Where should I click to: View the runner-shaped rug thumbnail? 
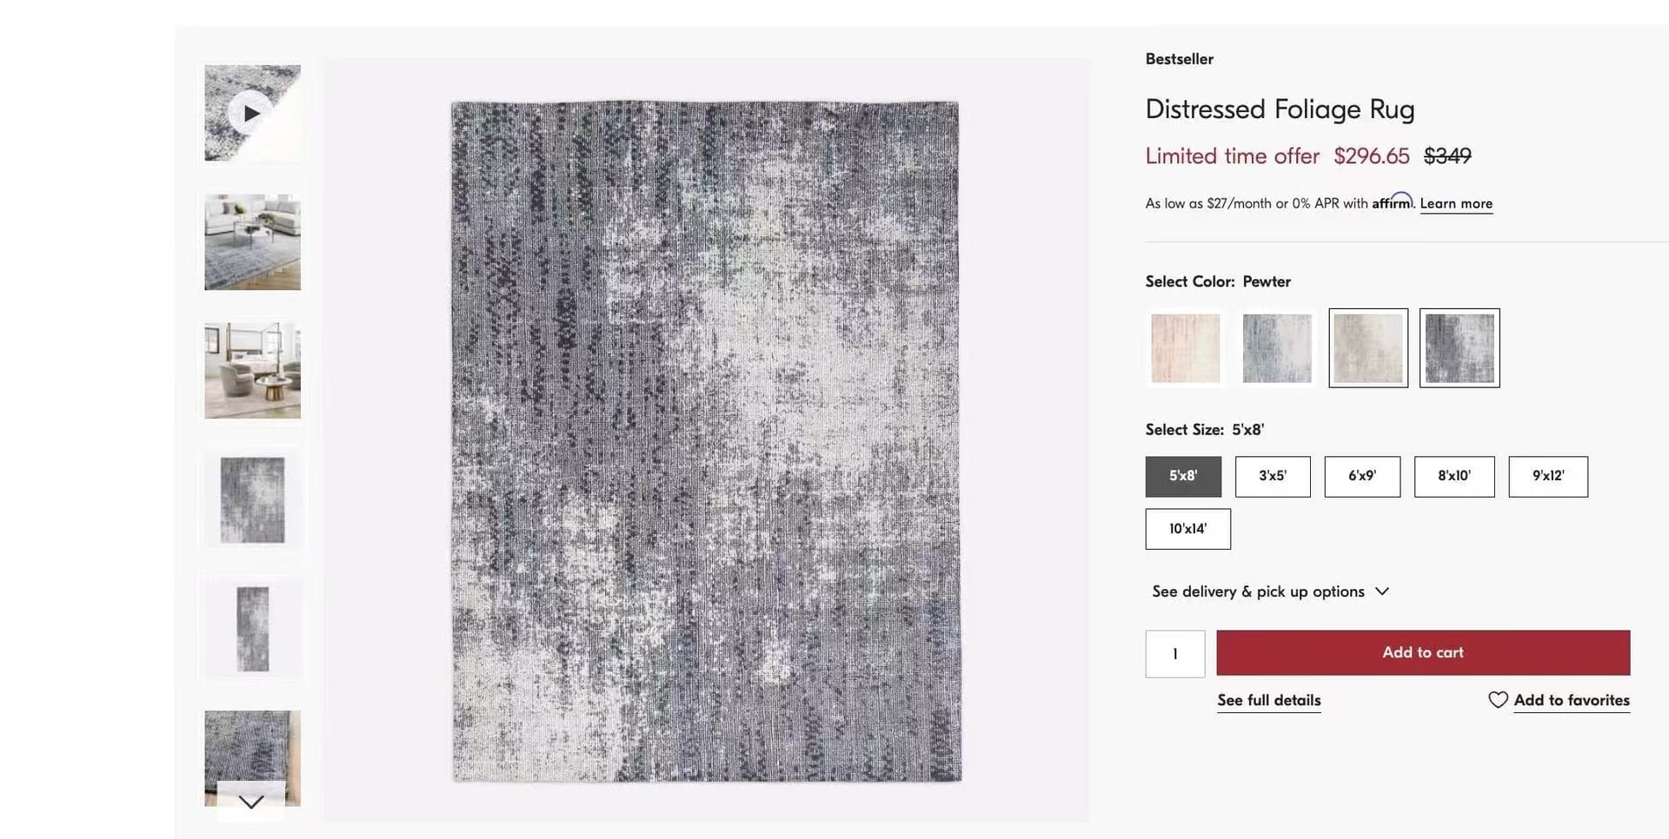[252, 629]
